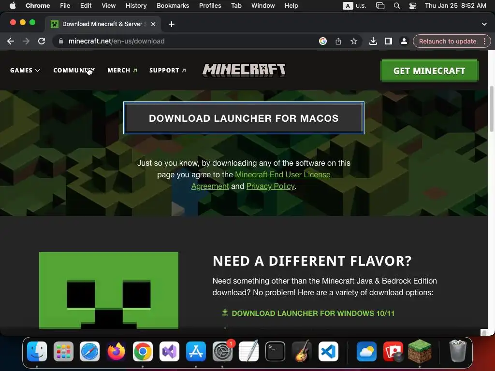Open the Profiles menu
The height and width of the screenshot is (371, 495).
tap(210, 6)
